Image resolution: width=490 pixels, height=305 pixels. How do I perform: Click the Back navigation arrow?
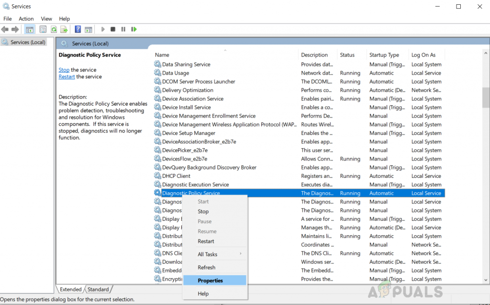point(5,29)
